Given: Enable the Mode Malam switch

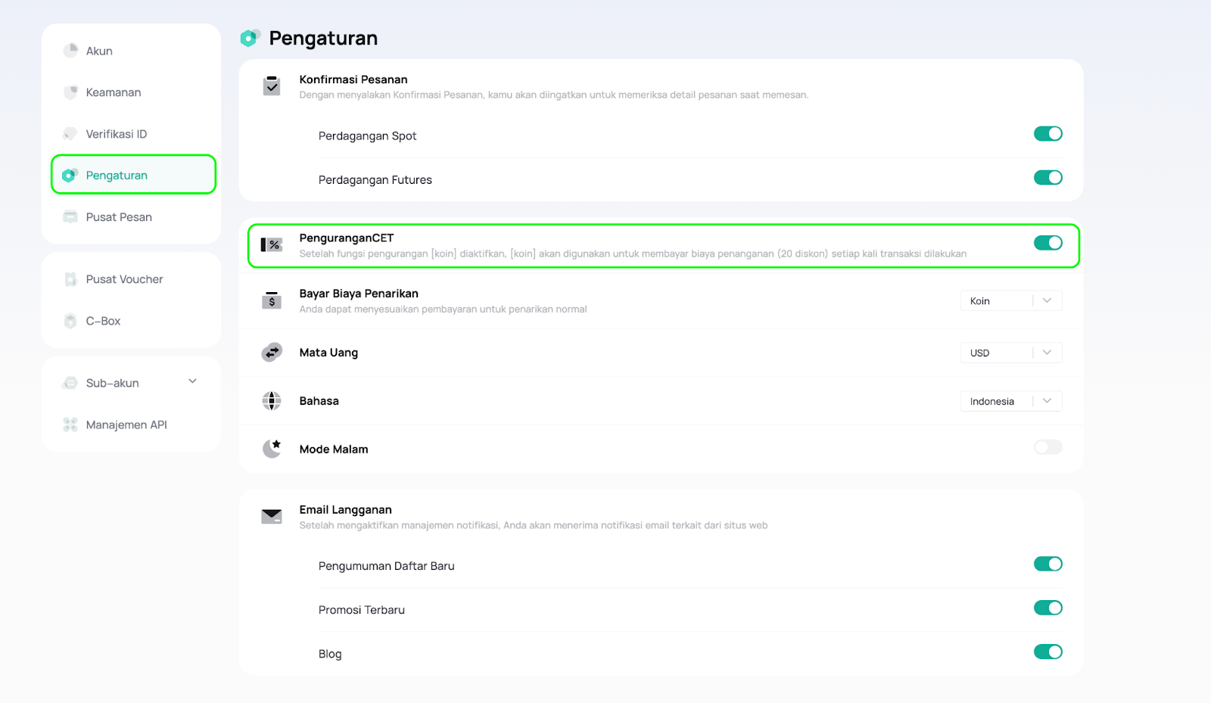Looking at the screenshot, I should pos(1048,447).
